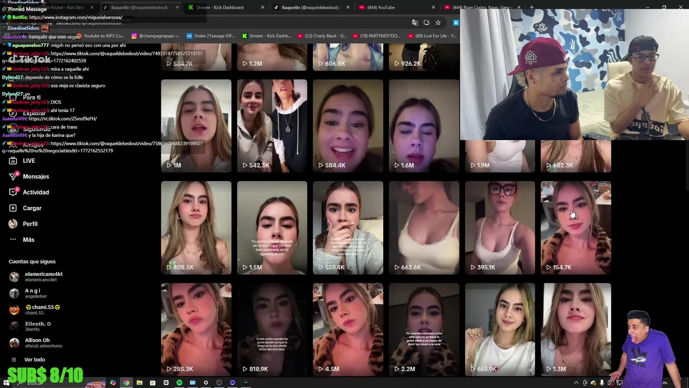
Task: Play the video with 395.1K views
Action: 500,227
